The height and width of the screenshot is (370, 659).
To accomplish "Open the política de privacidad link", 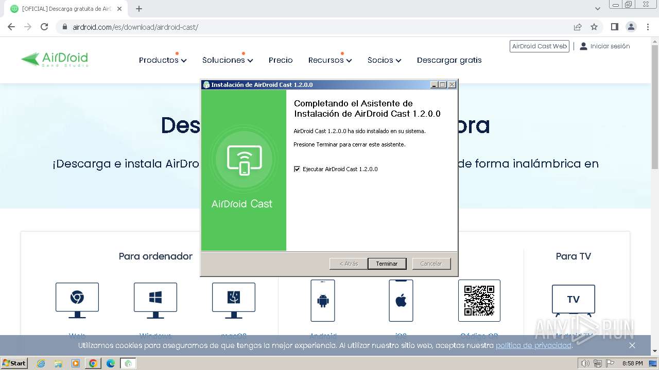I will point(534,345).
